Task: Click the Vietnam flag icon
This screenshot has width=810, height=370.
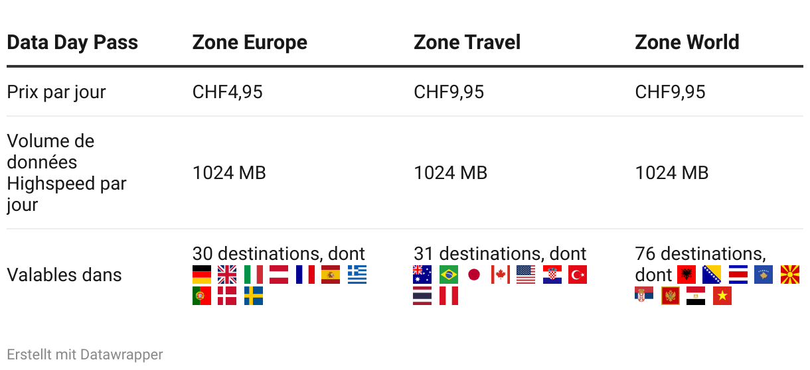Action: click(722, 296)
